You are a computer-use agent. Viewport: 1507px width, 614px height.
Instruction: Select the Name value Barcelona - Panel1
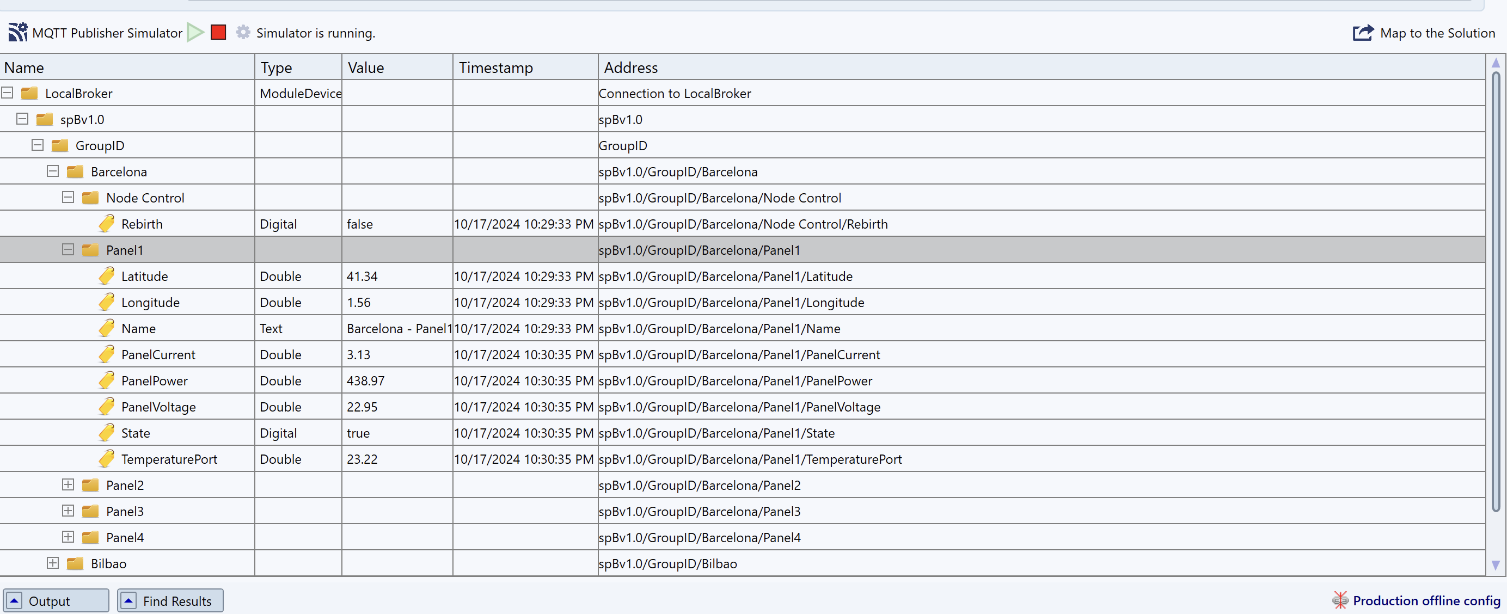400,329
